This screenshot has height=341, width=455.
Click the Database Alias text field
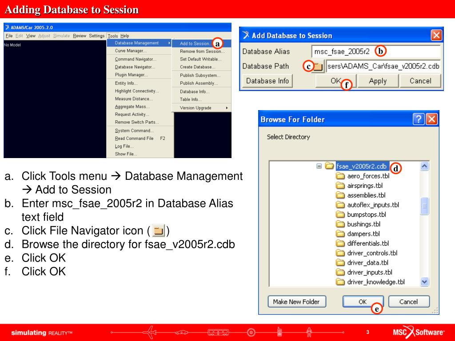click(376, 52)
